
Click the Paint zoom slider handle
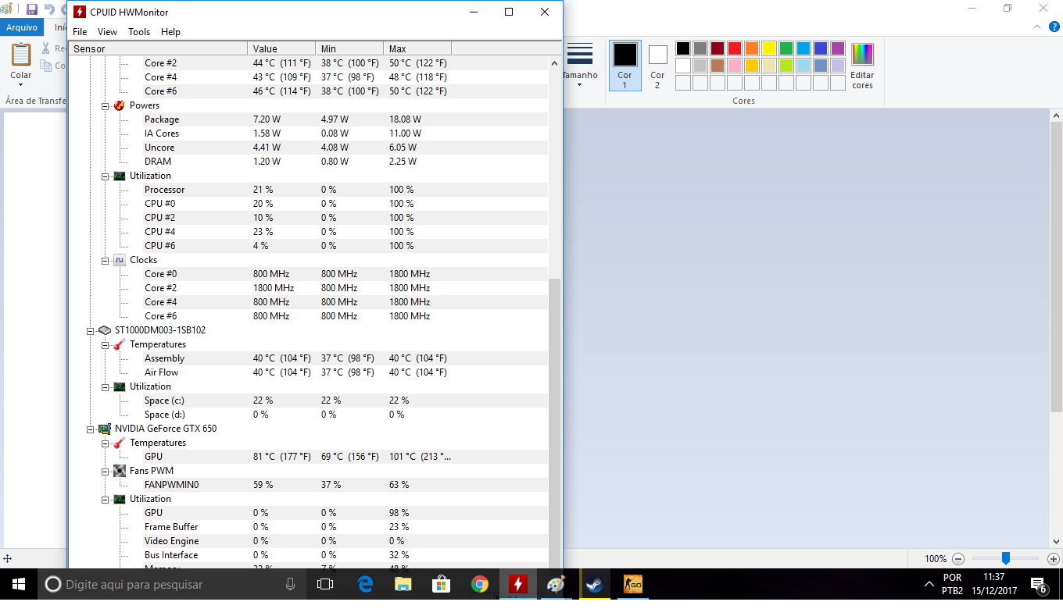click(x=1006, y=558)
